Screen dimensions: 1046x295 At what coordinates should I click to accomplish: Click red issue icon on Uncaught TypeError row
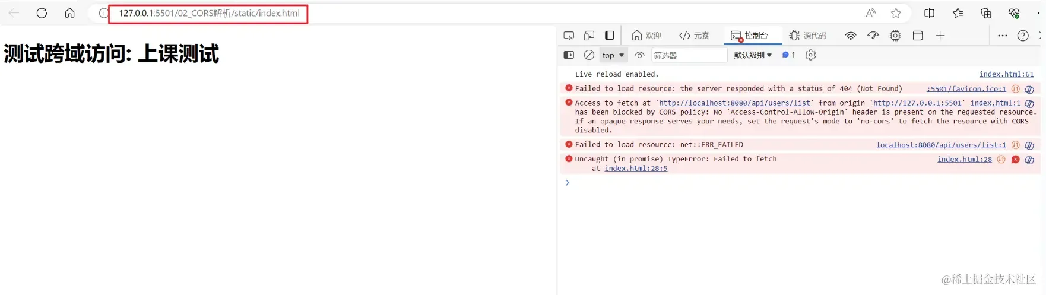(x=1016, y=160)
